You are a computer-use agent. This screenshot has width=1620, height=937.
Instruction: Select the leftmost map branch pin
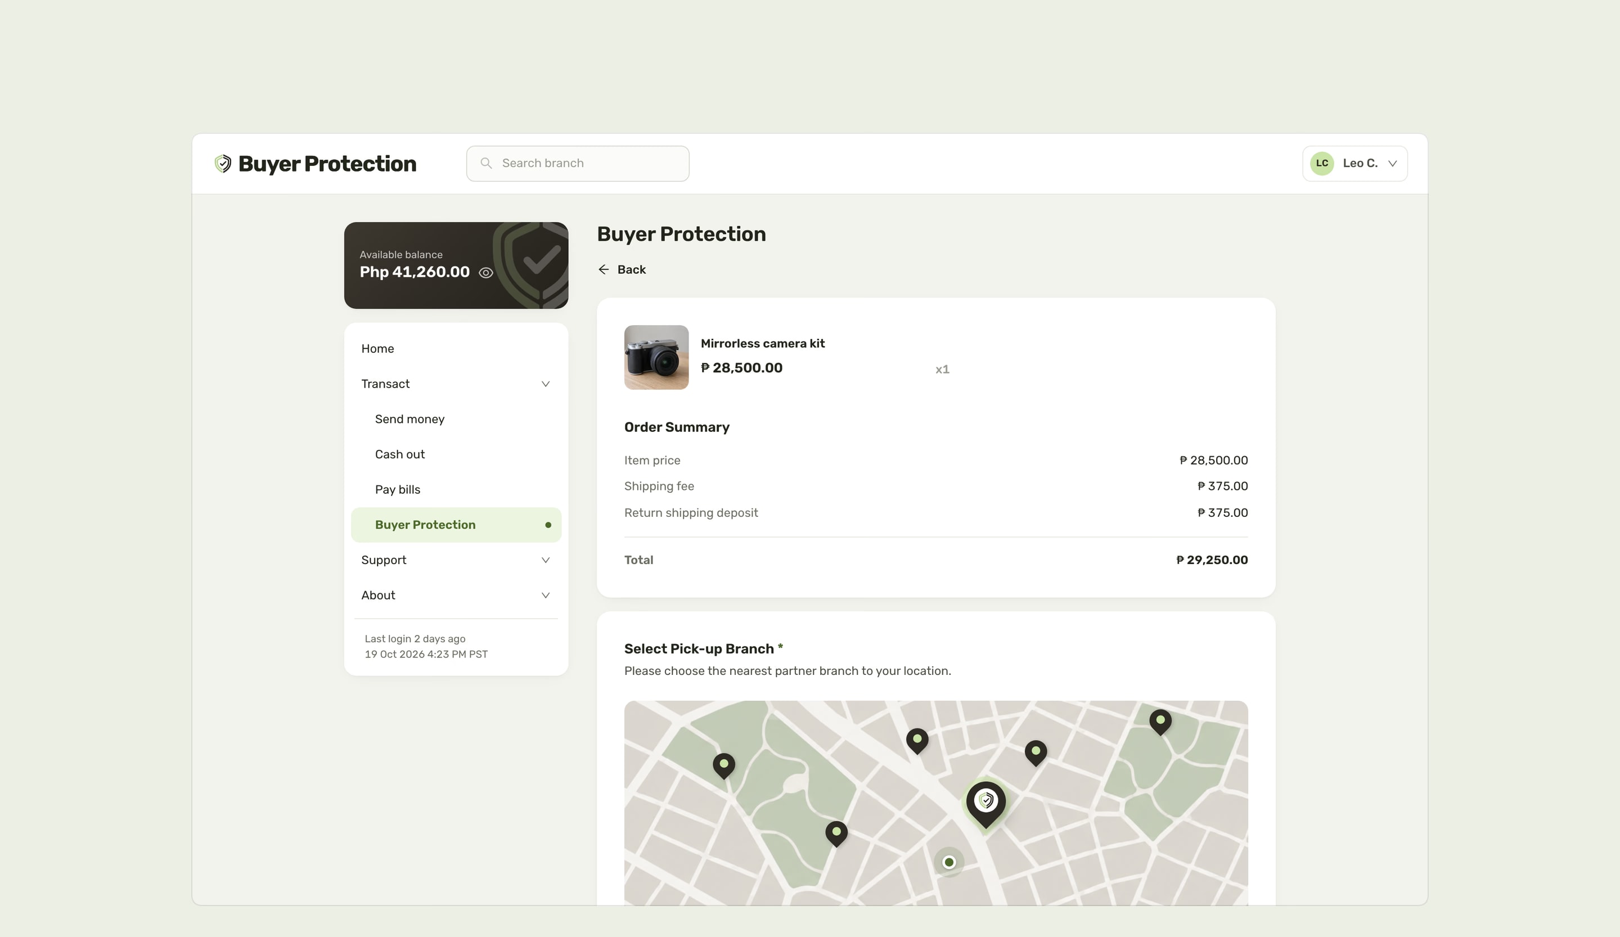(724, 766)
